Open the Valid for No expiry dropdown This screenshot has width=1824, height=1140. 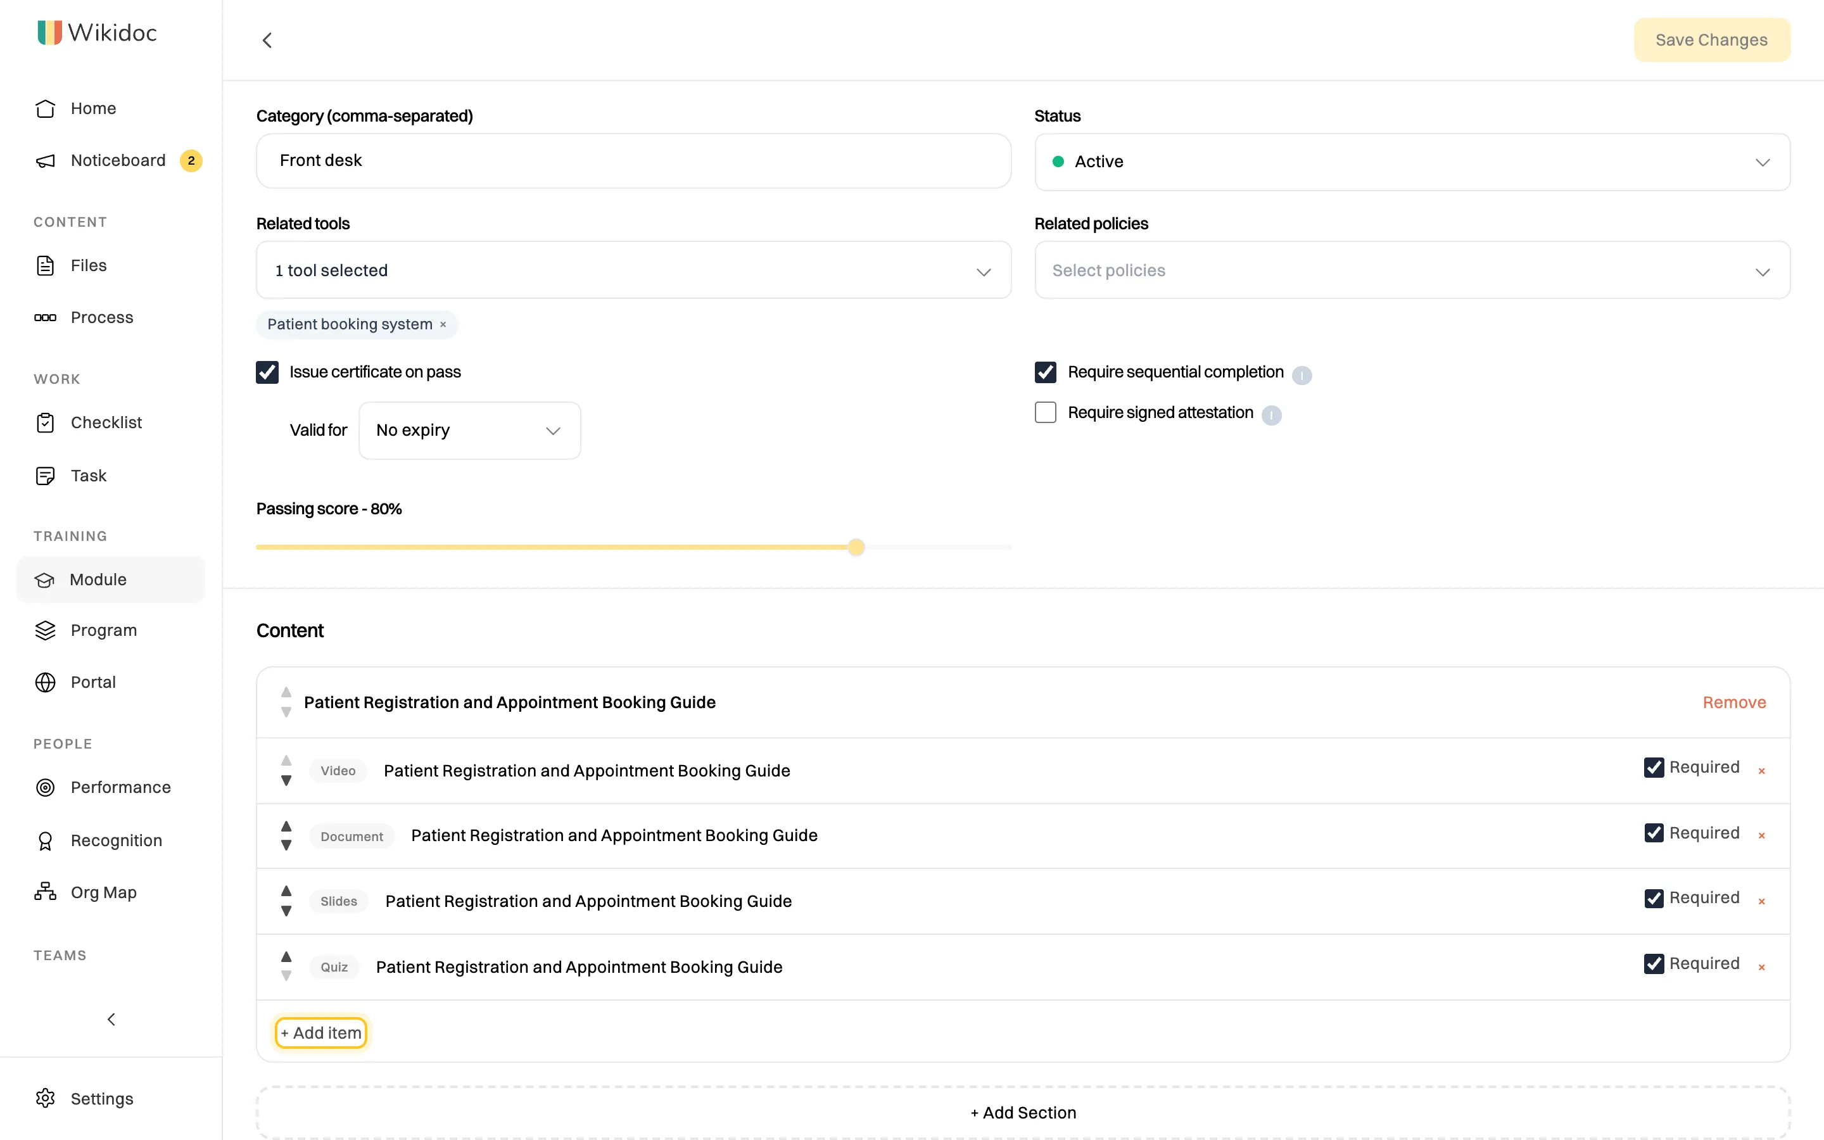[x=469, y=431]
